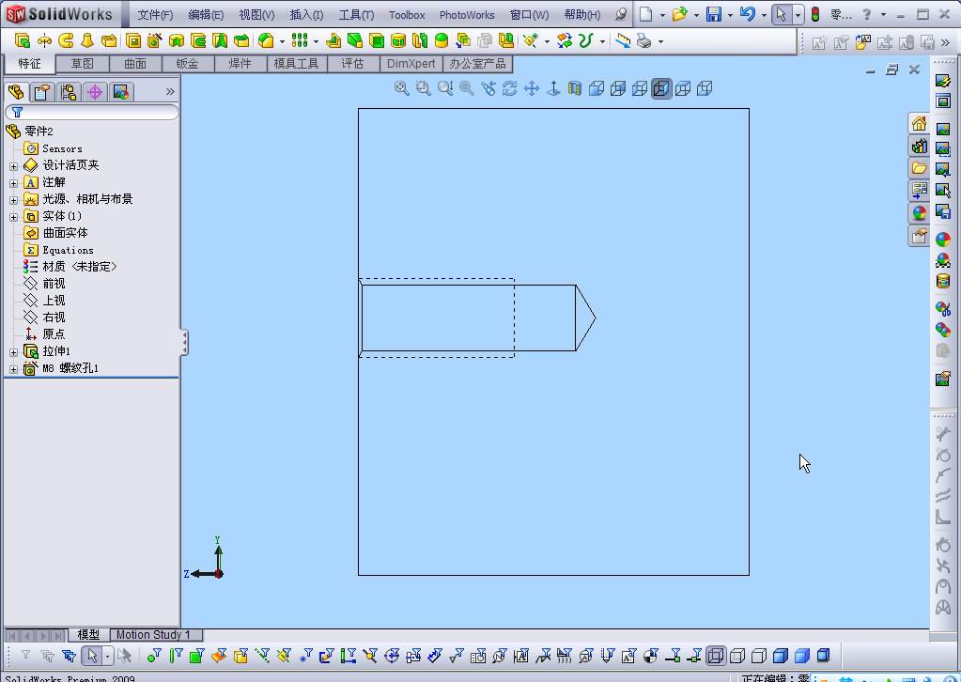
Task: Click the Revolved Boss/Base icon
Action: [44, 41]
